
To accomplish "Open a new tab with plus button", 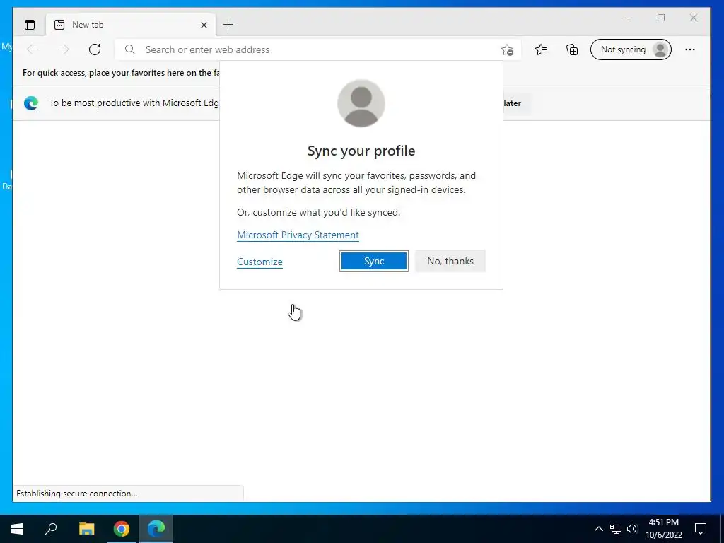I will click(228, 25).
